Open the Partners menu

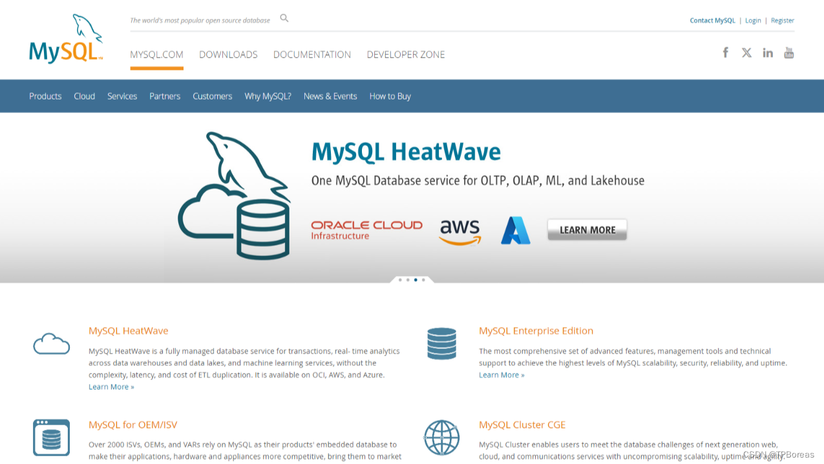pyautogui.click(x=165, y=96)
